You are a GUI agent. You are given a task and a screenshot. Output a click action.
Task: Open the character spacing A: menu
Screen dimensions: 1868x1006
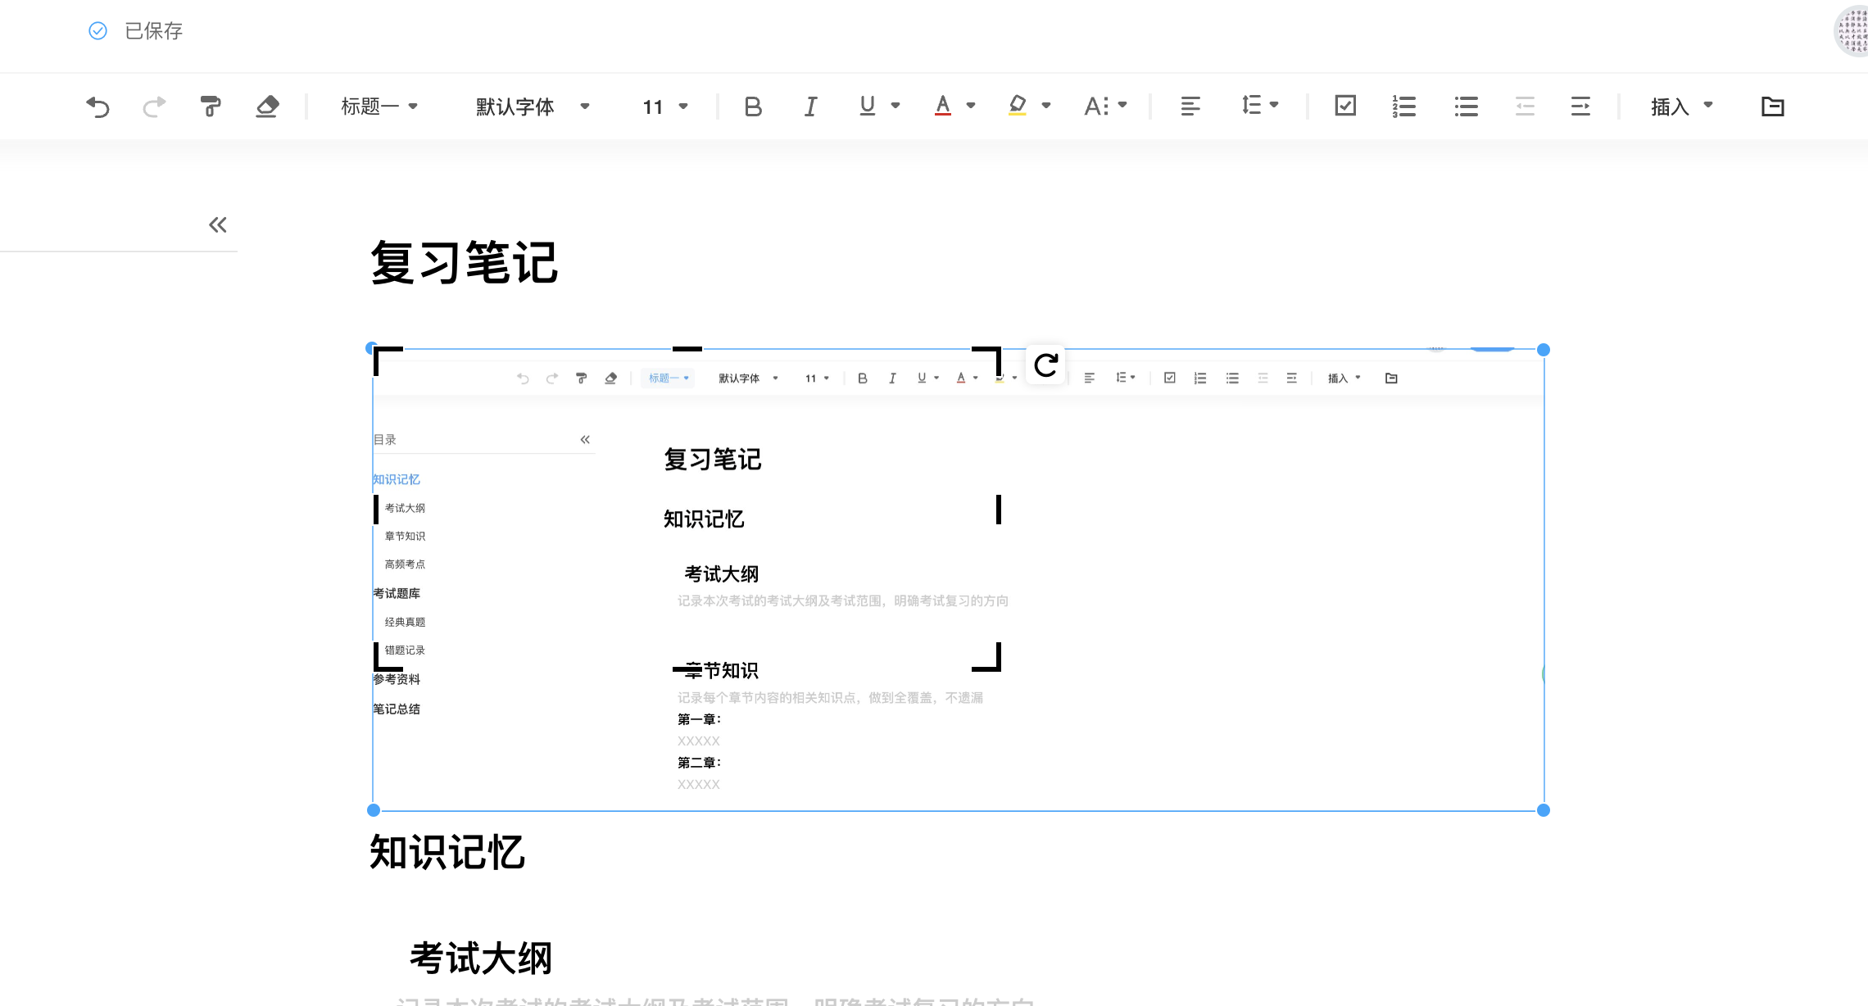[x=1105, y=106]
